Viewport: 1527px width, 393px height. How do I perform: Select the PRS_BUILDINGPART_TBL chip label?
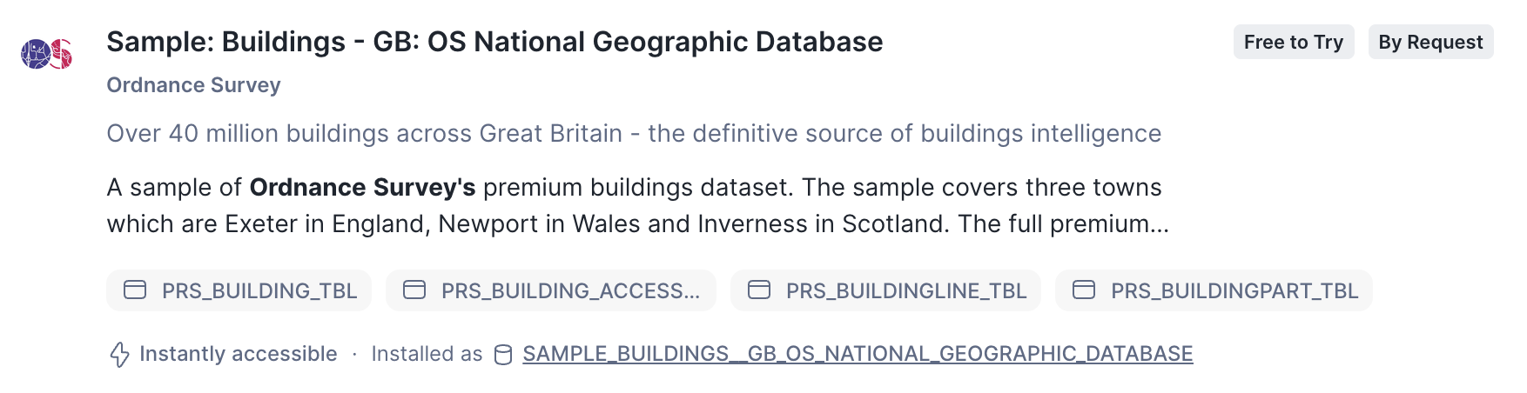(x=1234, y=291)
